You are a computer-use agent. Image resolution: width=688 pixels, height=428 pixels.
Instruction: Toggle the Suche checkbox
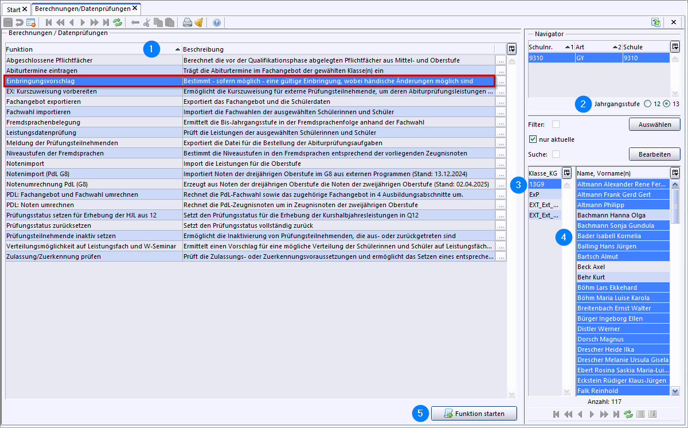(556, 154)
